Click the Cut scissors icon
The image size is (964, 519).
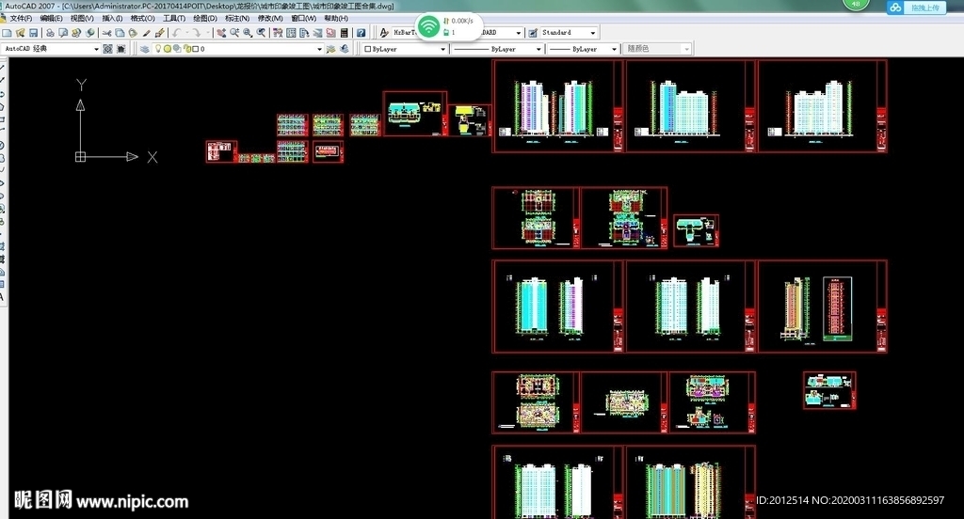coord(105,33)
